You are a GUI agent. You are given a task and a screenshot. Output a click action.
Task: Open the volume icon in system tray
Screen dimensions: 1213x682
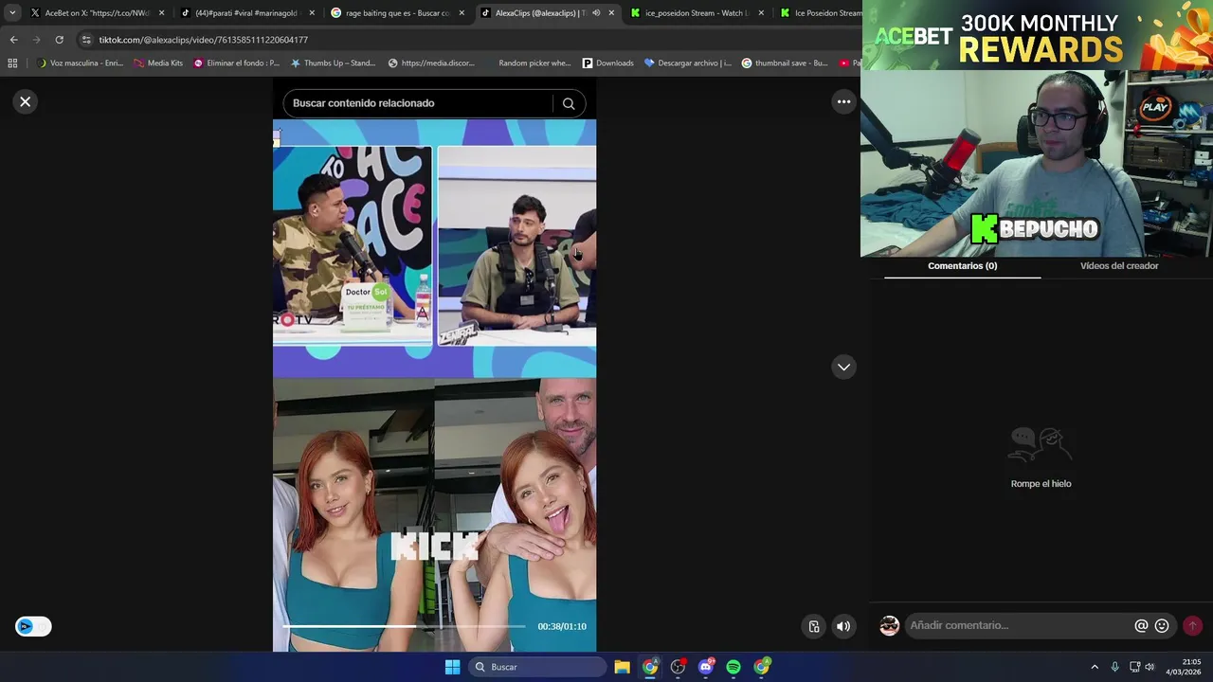[x=1150, y=667]
